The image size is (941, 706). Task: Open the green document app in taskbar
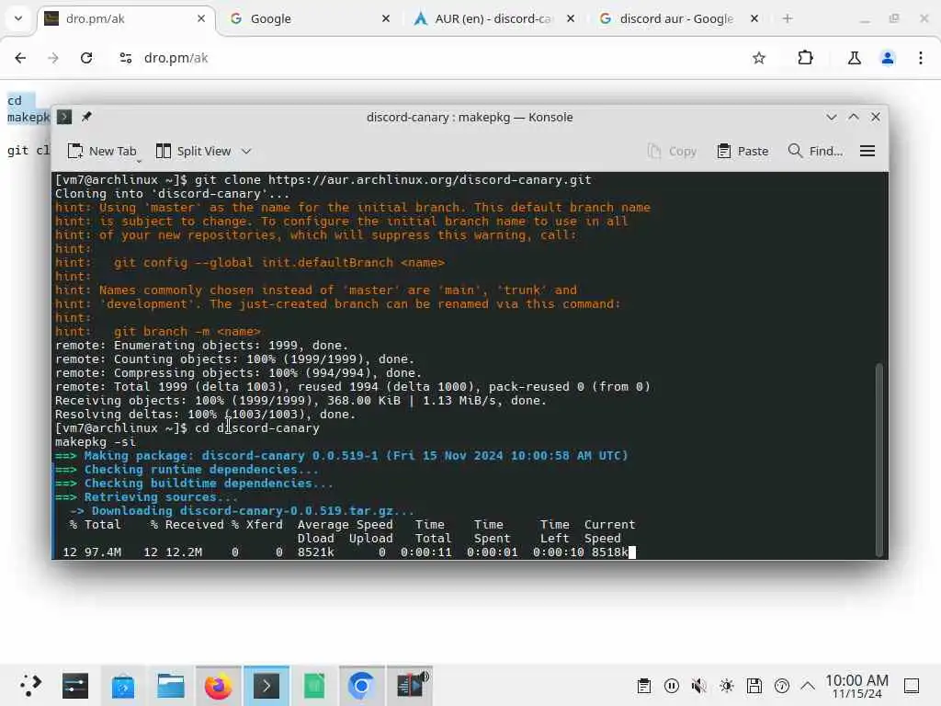(314, 686)
